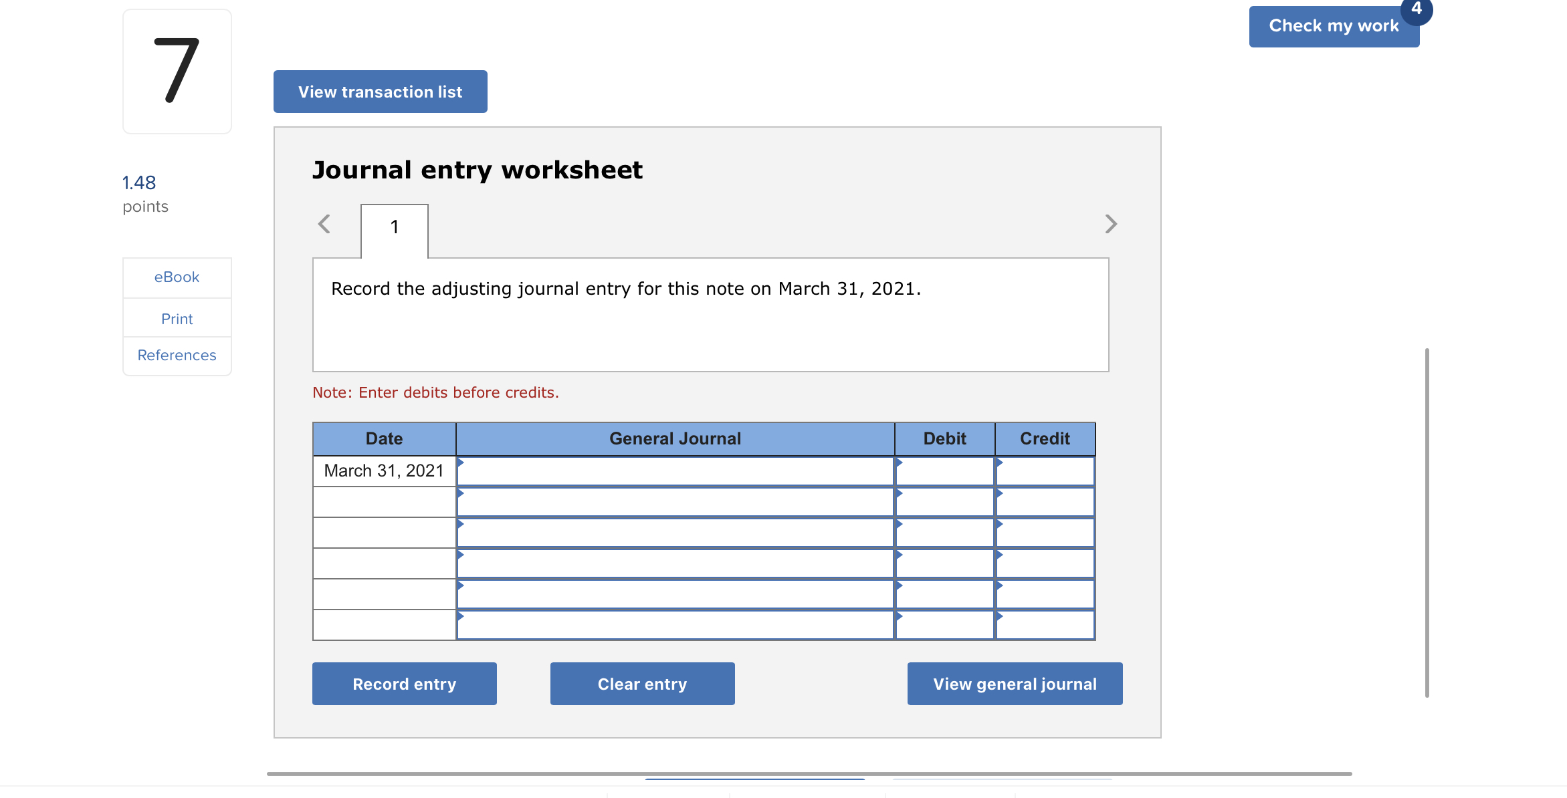Open third row General Journal account dropdown
The height and width of the screenshot is (798, 1567).
675,533
